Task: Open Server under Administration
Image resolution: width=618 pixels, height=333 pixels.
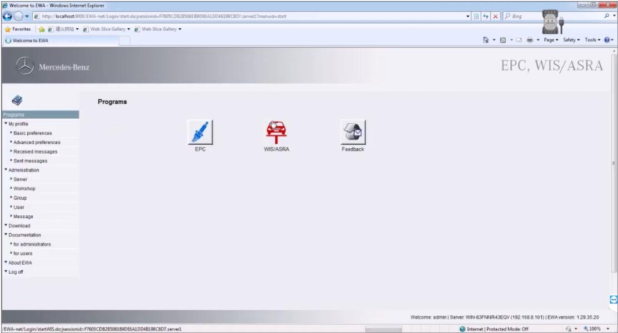Action: (21, 179)
